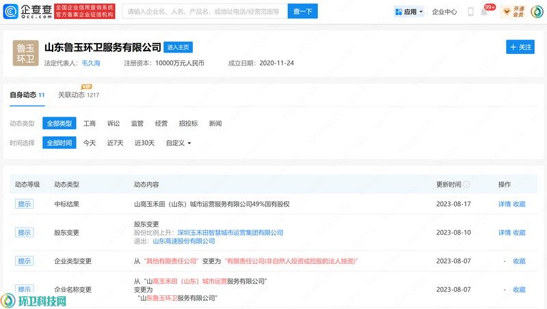Open the mobile phone icon
This screenshot has height=309, width=547.
[x=470, y=12]
